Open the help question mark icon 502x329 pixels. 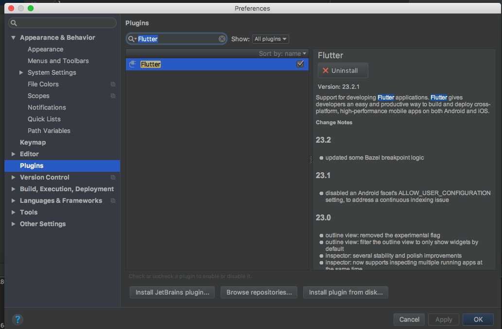tap(17, 319)
